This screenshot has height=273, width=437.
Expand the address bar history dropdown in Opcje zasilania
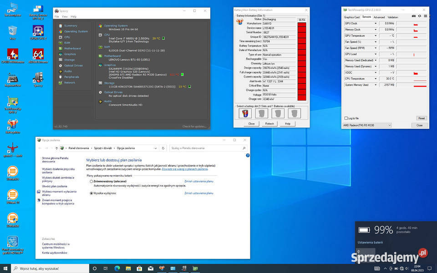pyautogui.click(x=156, y=148)
